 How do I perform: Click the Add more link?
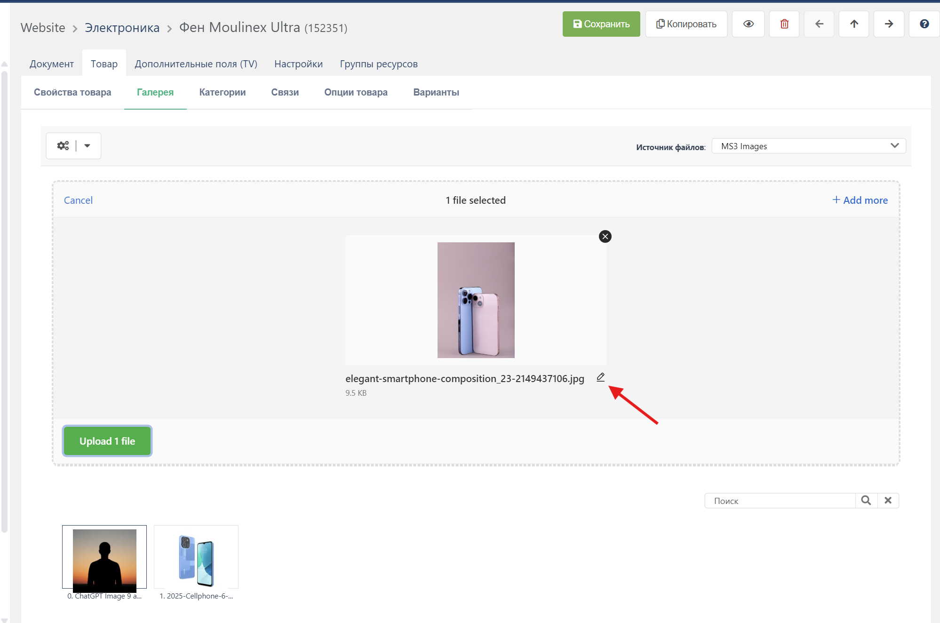[860, 200]
